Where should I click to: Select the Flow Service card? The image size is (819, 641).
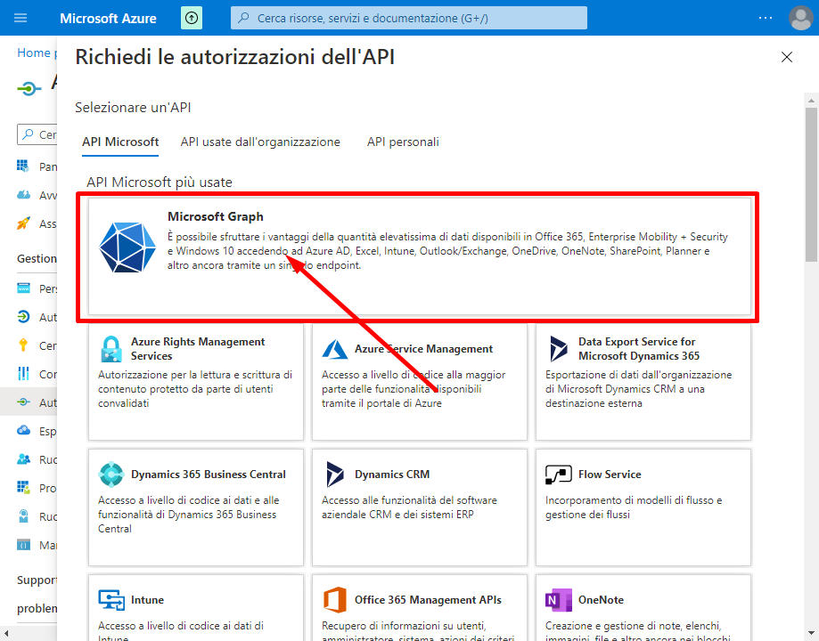click(643, 507)
